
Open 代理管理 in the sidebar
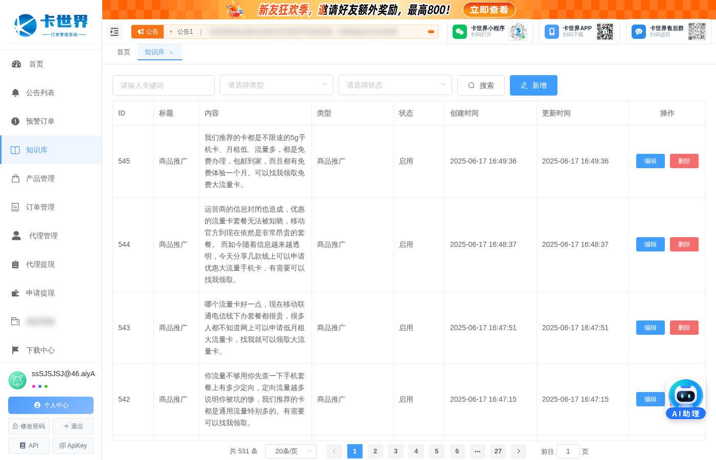(51, 236)
